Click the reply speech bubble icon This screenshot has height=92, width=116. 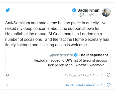pyautogui.click(x=109, y=85)
